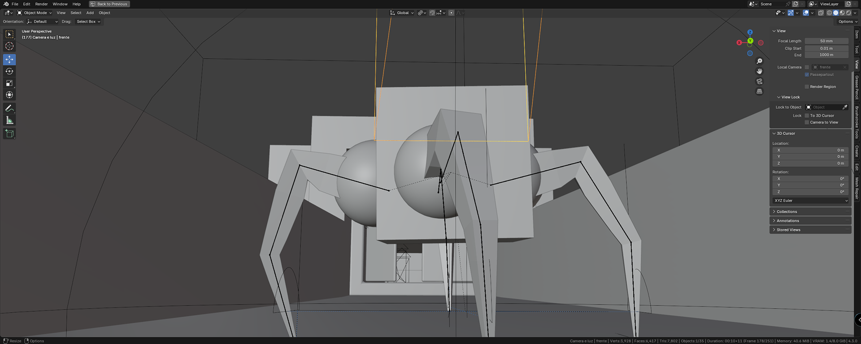This screenshot has width=861, height=344.
Task: Click the blue Z axis navigation gizmo
Action: [750, 32]
